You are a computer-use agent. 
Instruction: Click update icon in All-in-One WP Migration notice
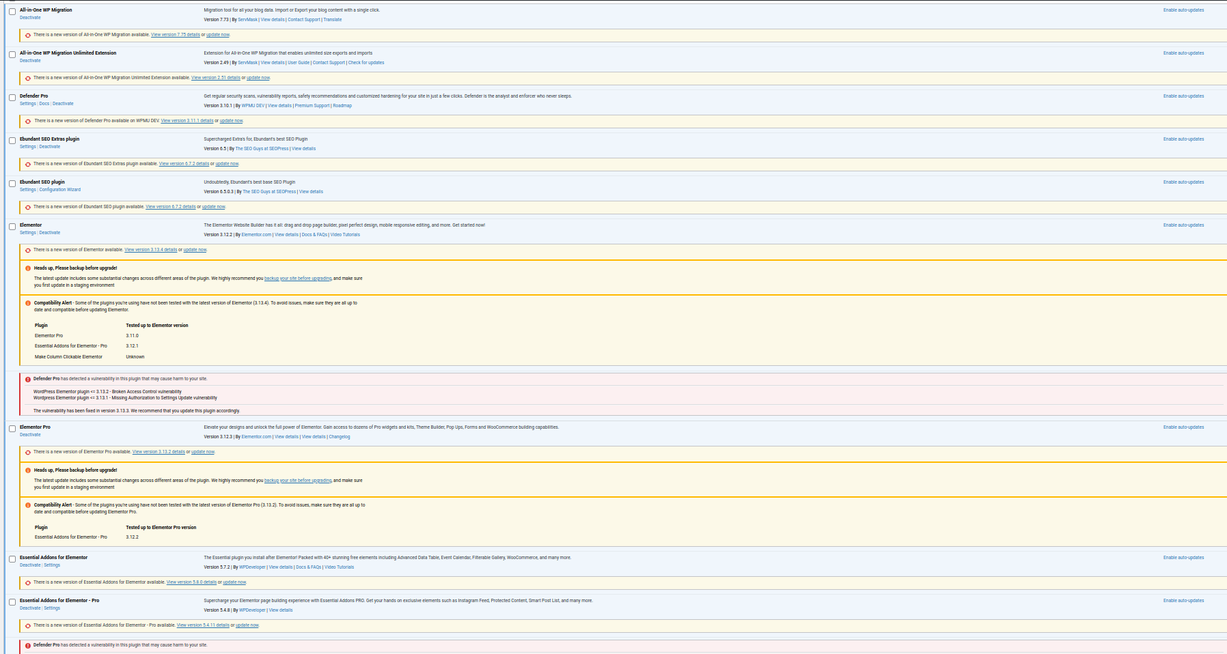pos(28,35)
